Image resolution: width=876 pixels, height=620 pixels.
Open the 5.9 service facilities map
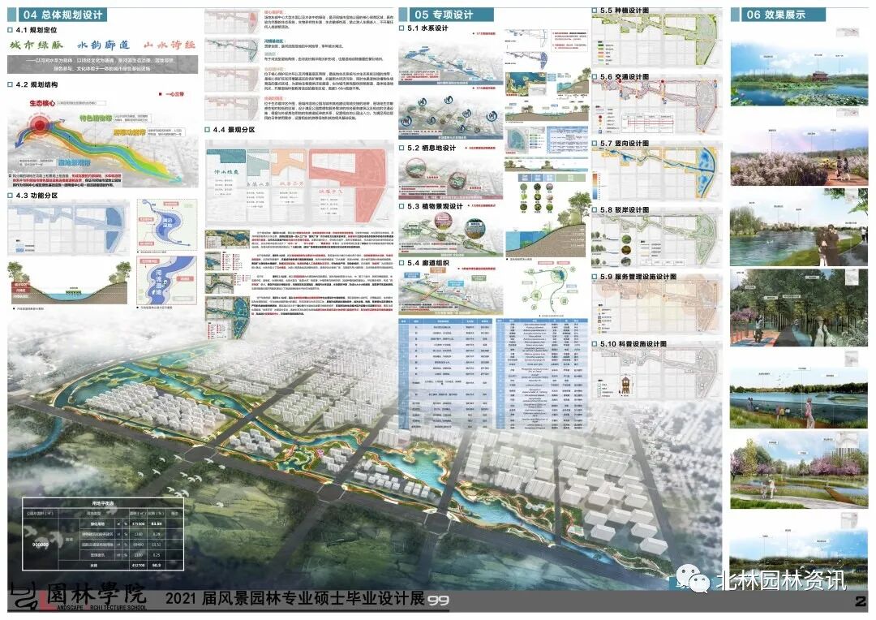tap(657, 308)
